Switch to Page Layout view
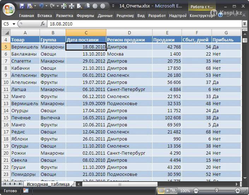 tap(168, 191)
